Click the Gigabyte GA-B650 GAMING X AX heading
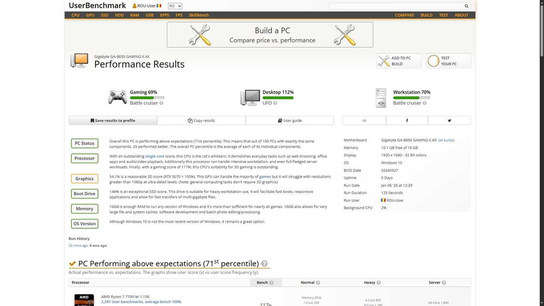The image size is (544, 306). click(x=122, y=57)
